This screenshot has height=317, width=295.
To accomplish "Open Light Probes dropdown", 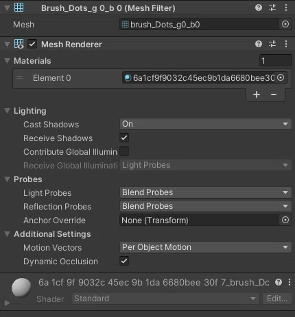I will tap(206, 192).
